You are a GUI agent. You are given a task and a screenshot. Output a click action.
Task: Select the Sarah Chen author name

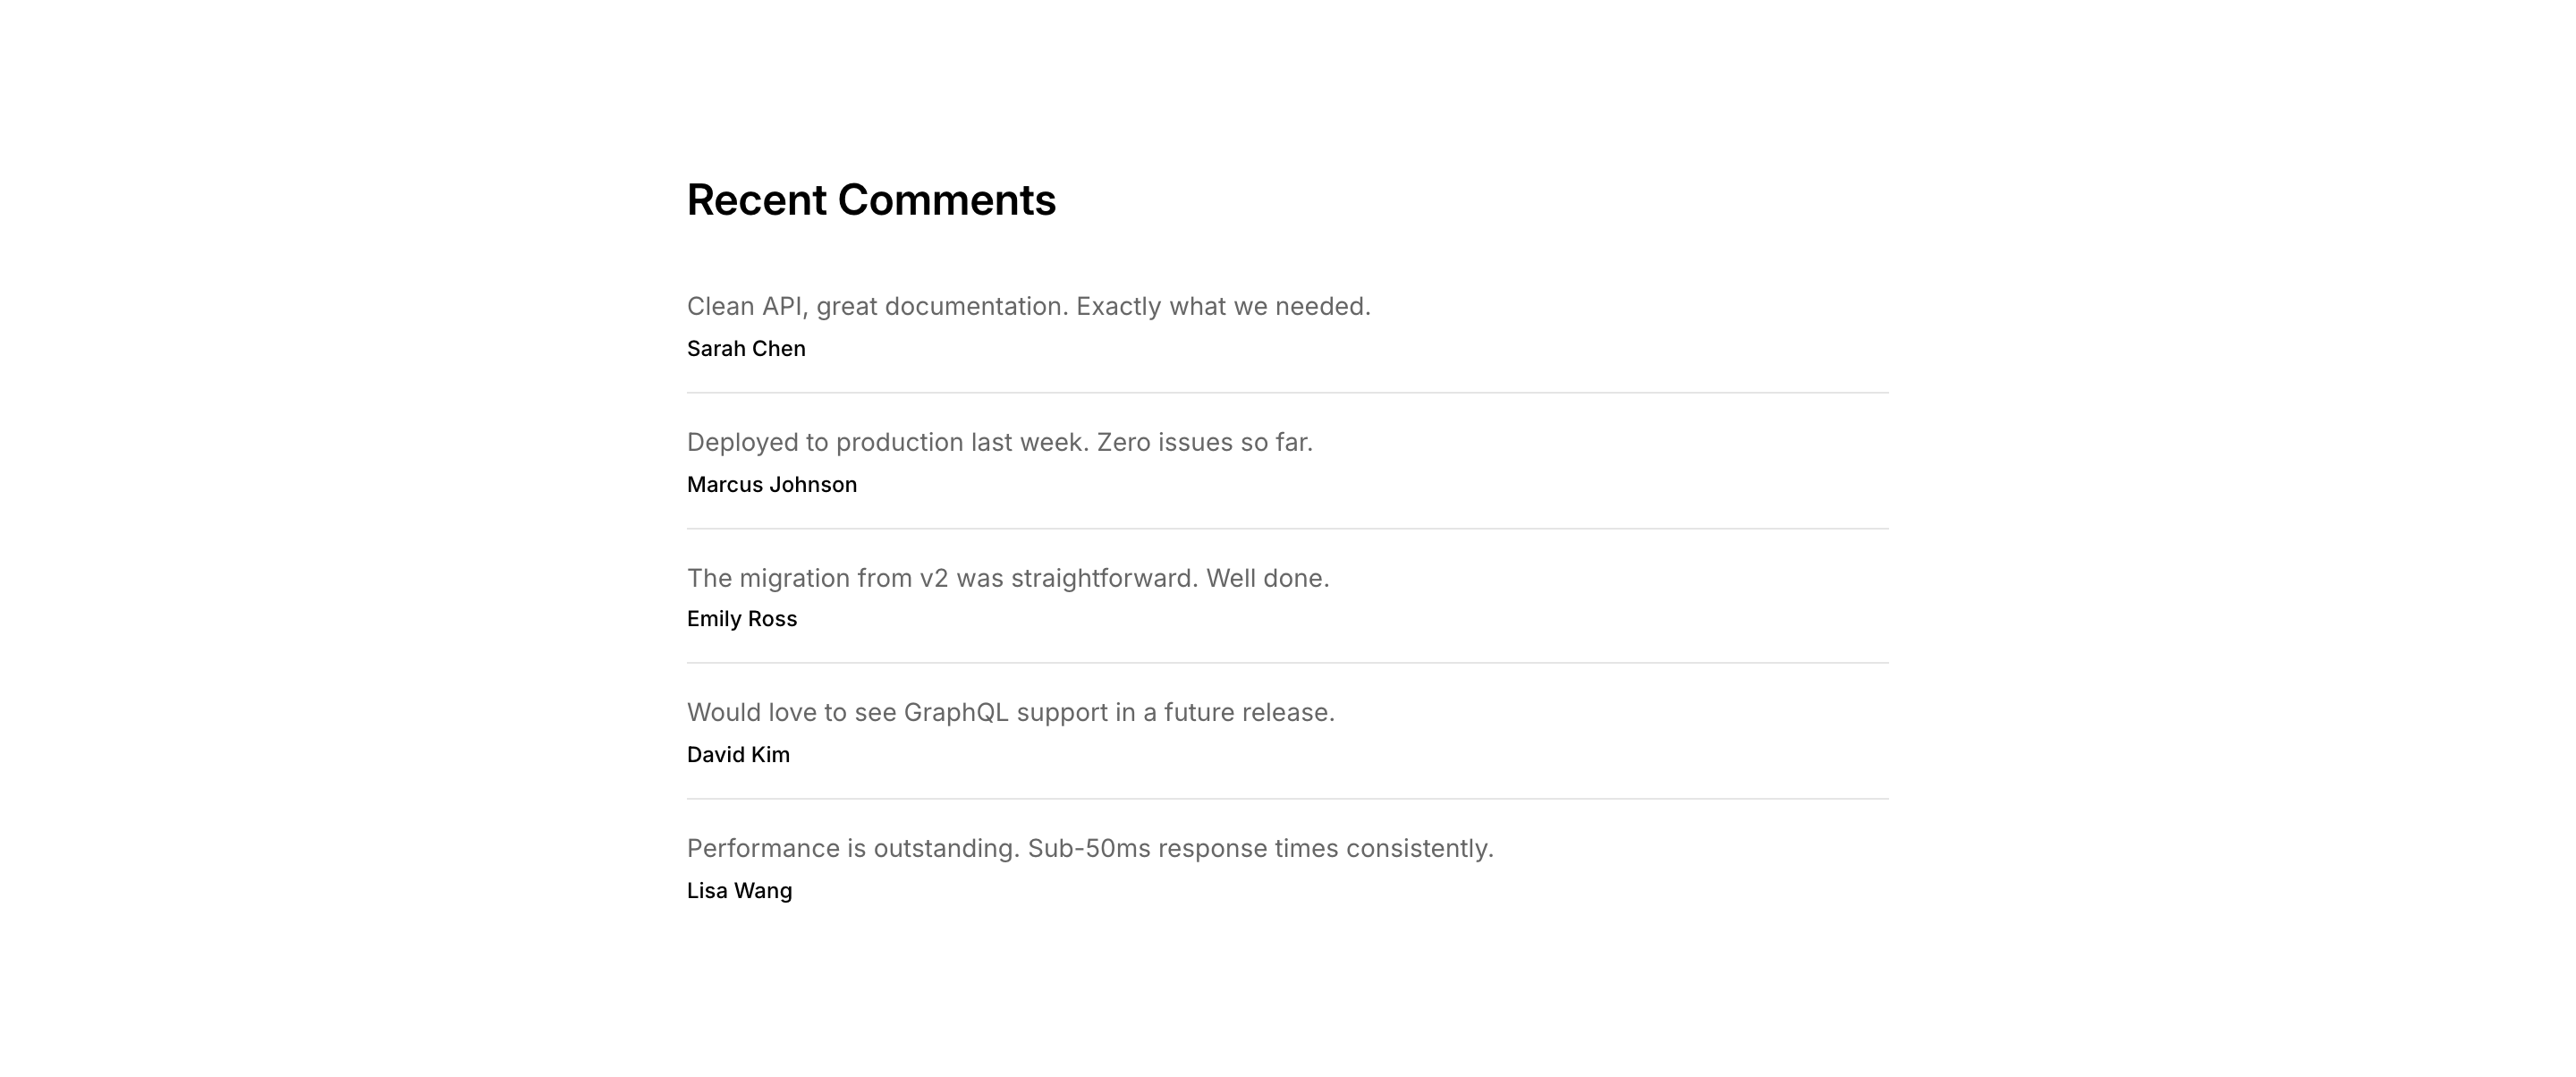(746, 349)
